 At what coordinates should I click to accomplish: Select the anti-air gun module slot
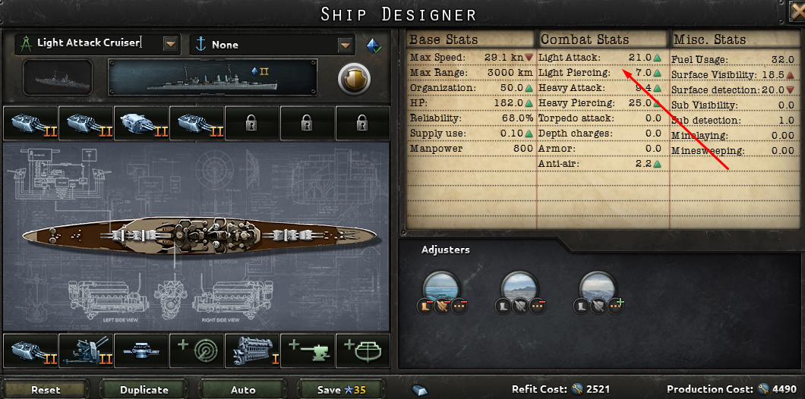[86, 350]
